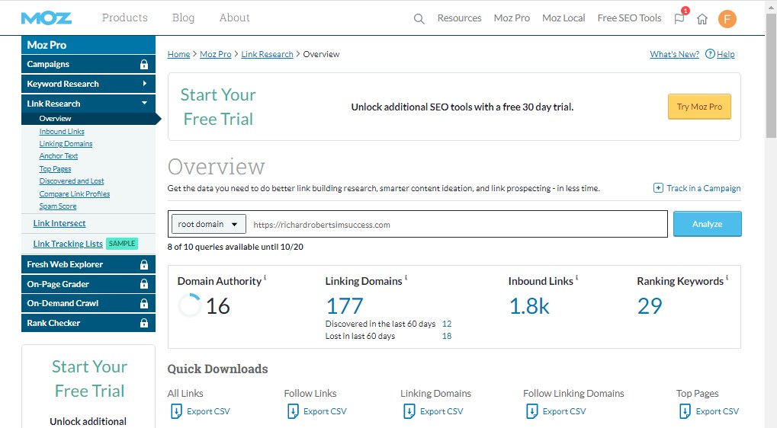777x428 pixels.
Task: Click the Domain Authority info icon
Action: tap(266, 279)
